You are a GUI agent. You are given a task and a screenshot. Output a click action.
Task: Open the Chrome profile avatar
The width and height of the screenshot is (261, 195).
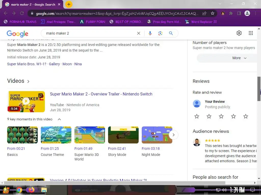[x=247, y=13]
